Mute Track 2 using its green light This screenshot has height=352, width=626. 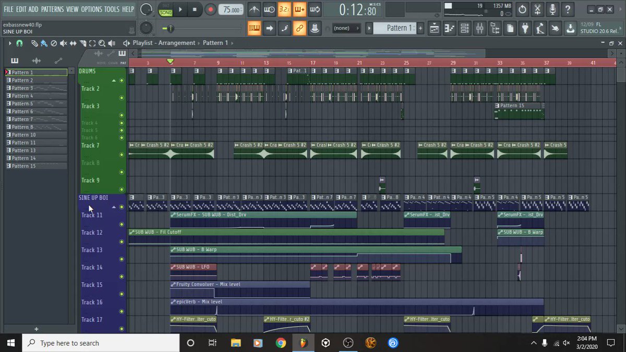[x=122, y=97]
